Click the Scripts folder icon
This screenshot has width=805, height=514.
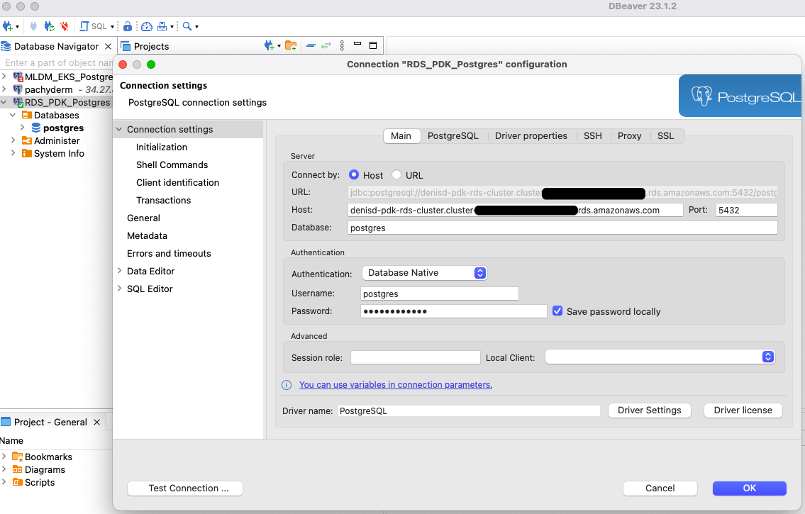click(18, 482)
